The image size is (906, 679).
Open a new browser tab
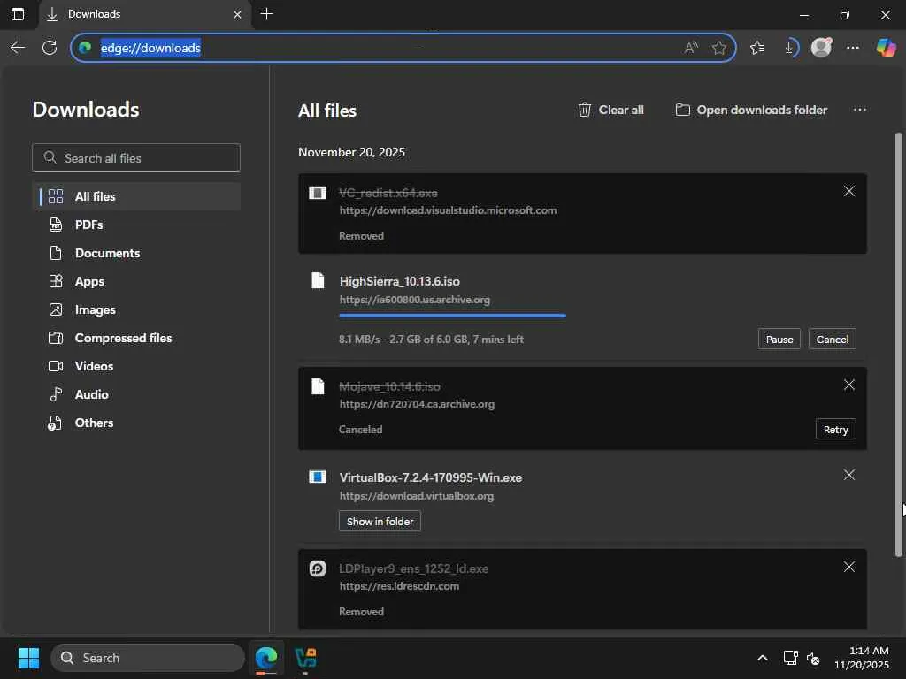[x=266, y=14]
